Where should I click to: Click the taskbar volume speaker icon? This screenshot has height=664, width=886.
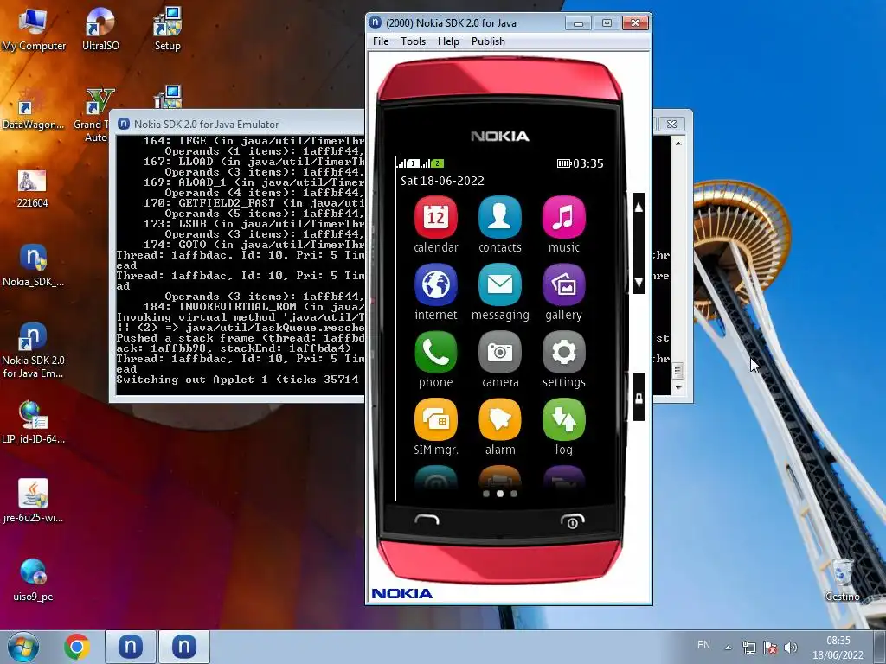click(x=791, y=648)
